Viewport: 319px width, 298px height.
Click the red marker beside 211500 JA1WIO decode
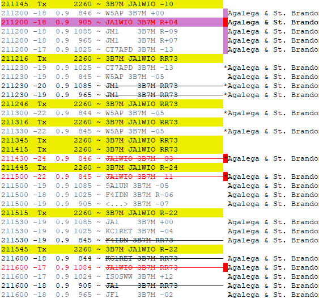(x=226, y=177)
